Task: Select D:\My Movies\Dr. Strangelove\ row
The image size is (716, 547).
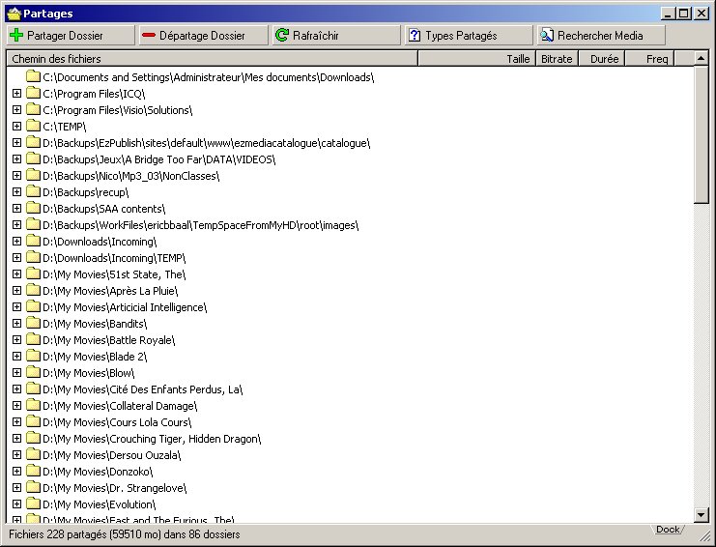Action: (114, 488)
